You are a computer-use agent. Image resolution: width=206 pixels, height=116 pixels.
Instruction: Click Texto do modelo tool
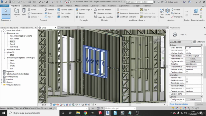[x=103, y=10]
